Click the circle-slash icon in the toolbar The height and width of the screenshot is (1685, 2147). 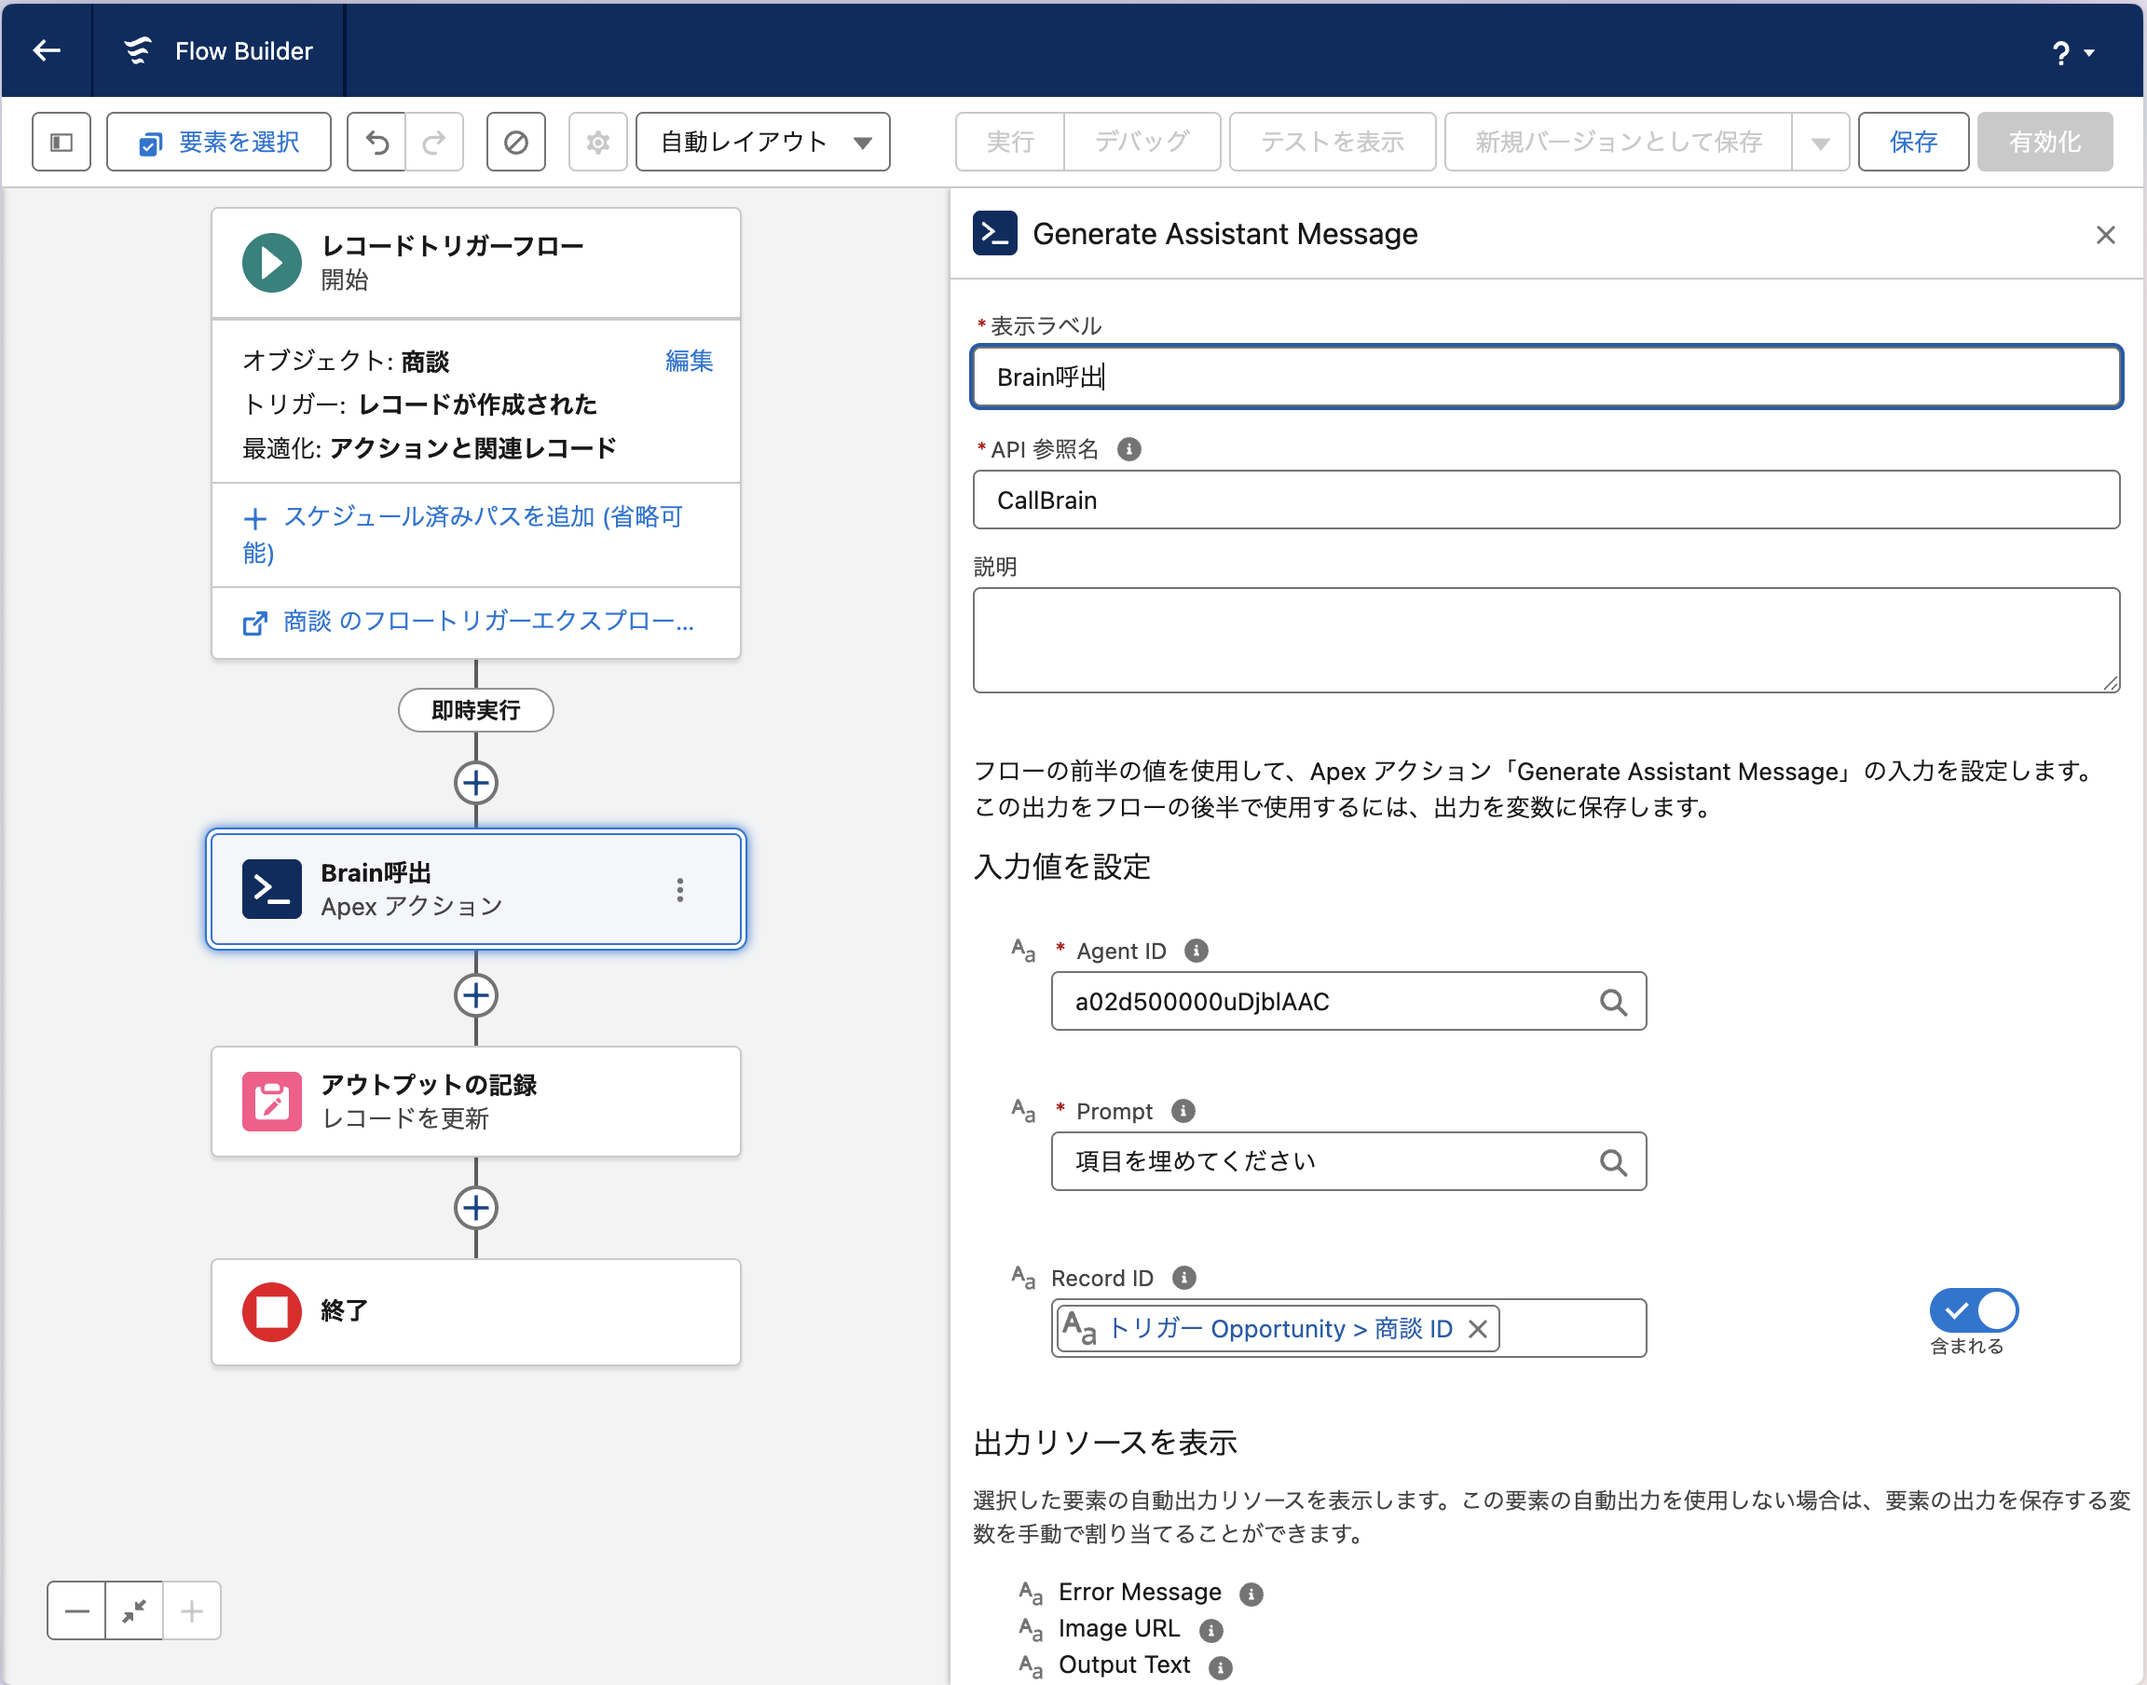(x=516, y=142)
